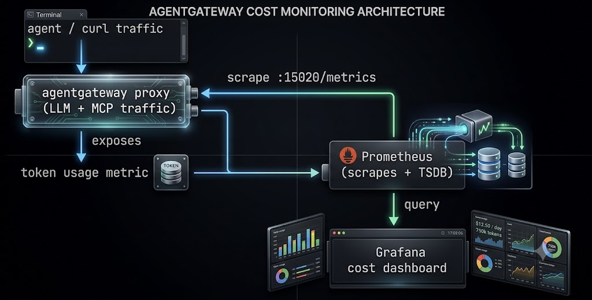
Task: Click the Prometheus flame logo
Action: (x=347, y=156)
